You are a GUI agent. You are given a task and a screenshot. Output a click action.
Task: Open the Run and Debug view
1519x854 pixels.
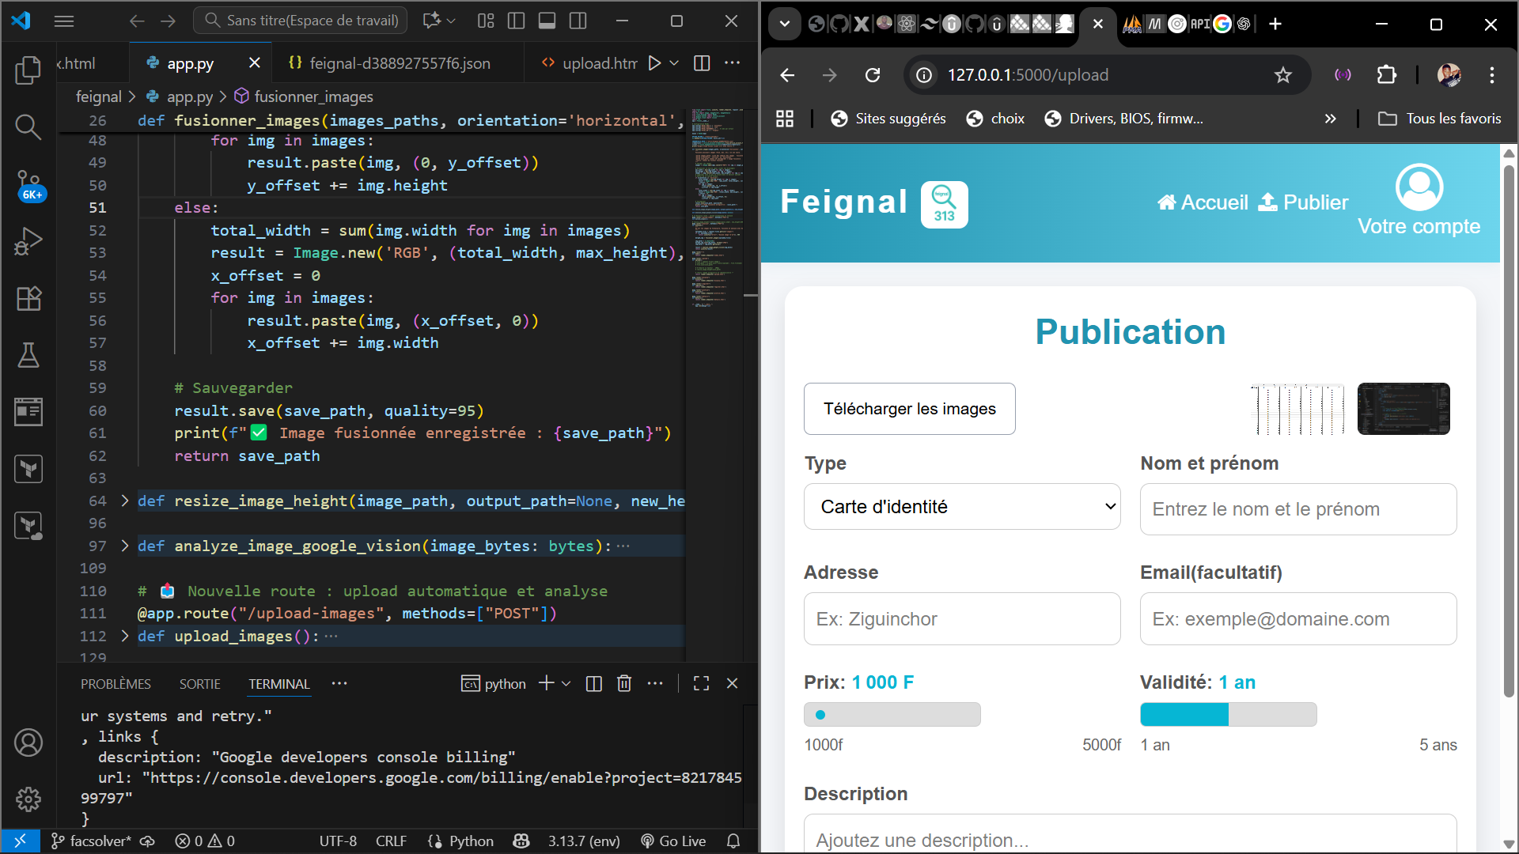click(x=28, y=241)
